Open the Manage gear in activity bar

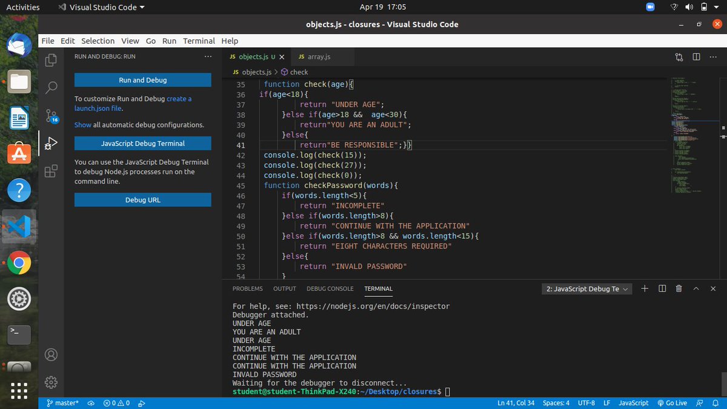click(51, 382)
